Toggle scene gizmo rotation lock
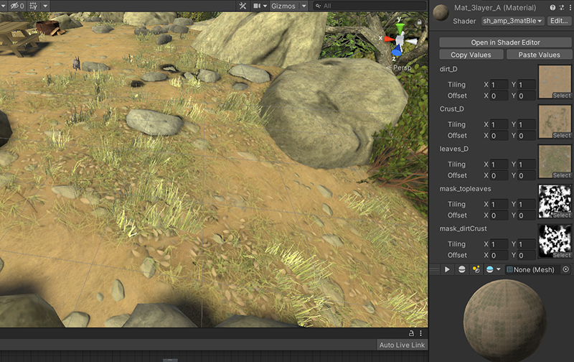The width and height of the screenshot is (574, 362). pyautogui.click(x=419, y=22)
